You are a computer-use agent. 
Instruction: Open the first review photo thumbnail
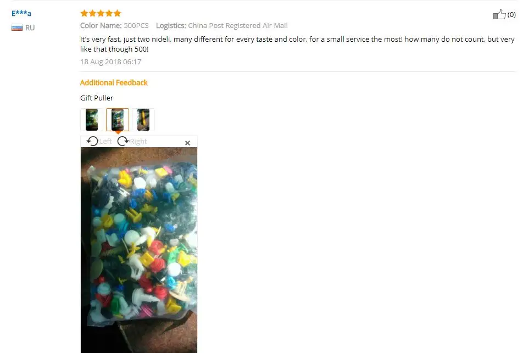[x=92, y=120]
